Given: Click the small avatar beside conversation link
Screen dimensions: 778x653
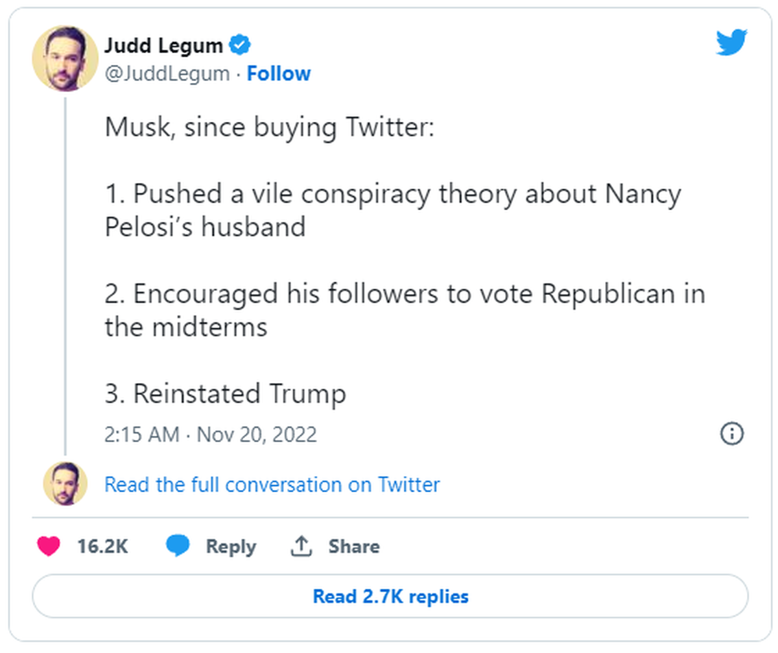Looking at the screenshot, I should click(65, 484).
